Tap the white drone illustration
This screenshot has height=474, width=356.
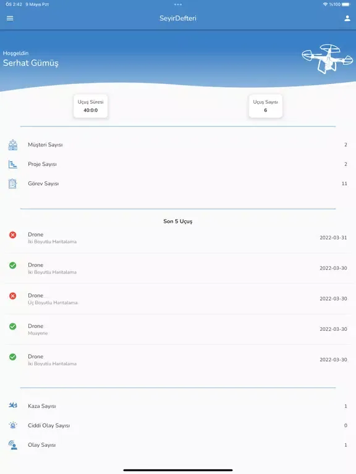coord(327,59)
